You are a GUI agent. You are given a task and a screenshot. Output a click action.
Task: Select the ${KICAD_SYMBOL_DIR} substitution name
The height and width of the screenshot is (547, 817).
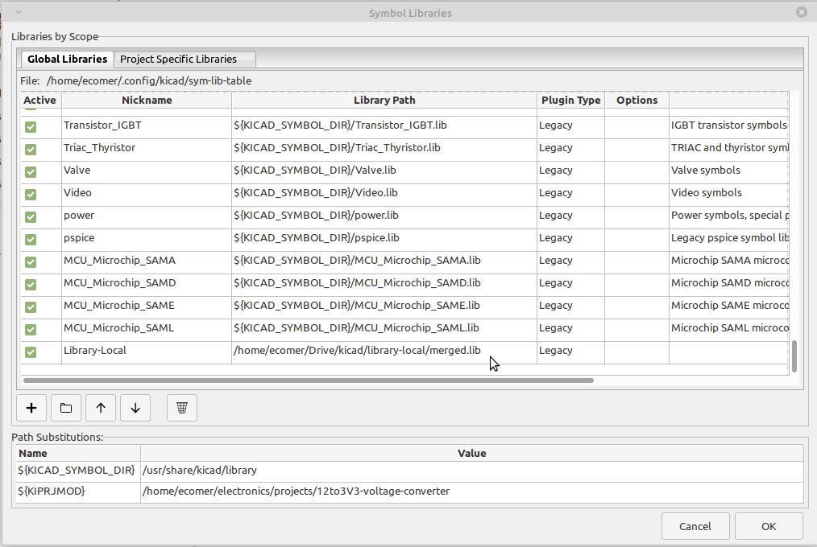[78, 471]
